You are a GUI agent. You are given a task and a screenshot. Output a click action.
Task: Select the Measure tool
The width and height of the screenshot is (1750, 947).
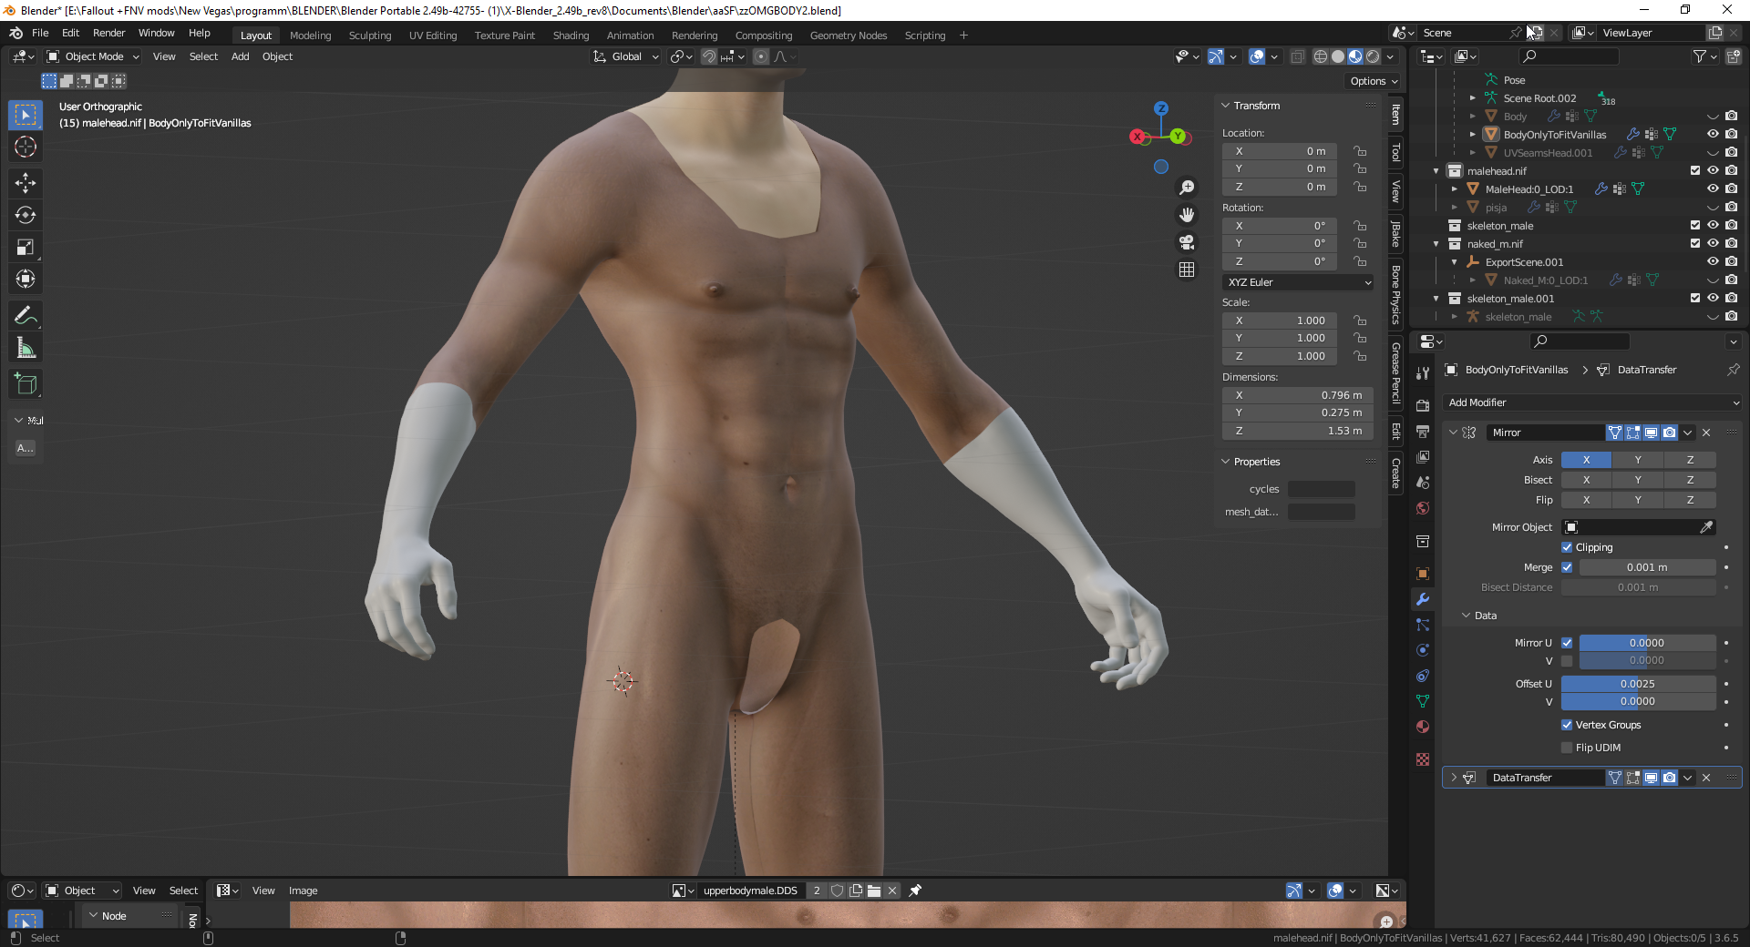(x=26, y=348)
